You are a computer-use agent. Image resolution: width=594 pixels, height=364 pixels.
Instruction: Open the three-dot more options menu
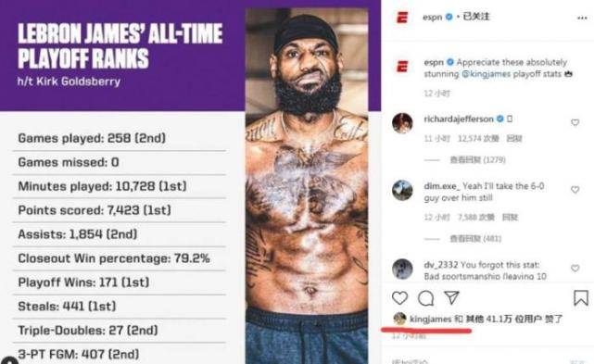[x=582, y=18]
